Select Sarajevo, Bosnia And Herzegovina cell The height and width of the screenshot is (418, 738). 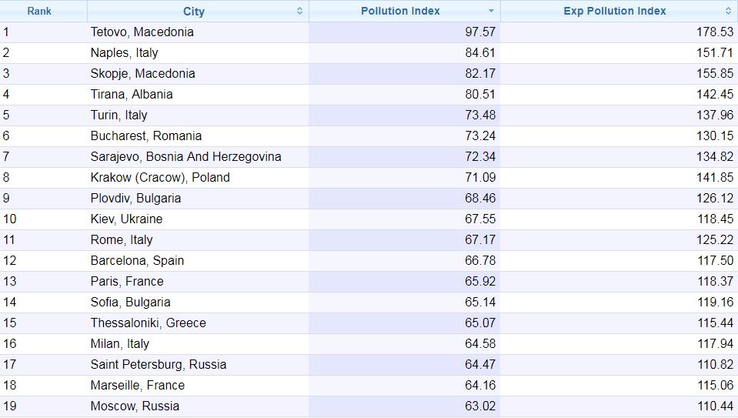185,157
